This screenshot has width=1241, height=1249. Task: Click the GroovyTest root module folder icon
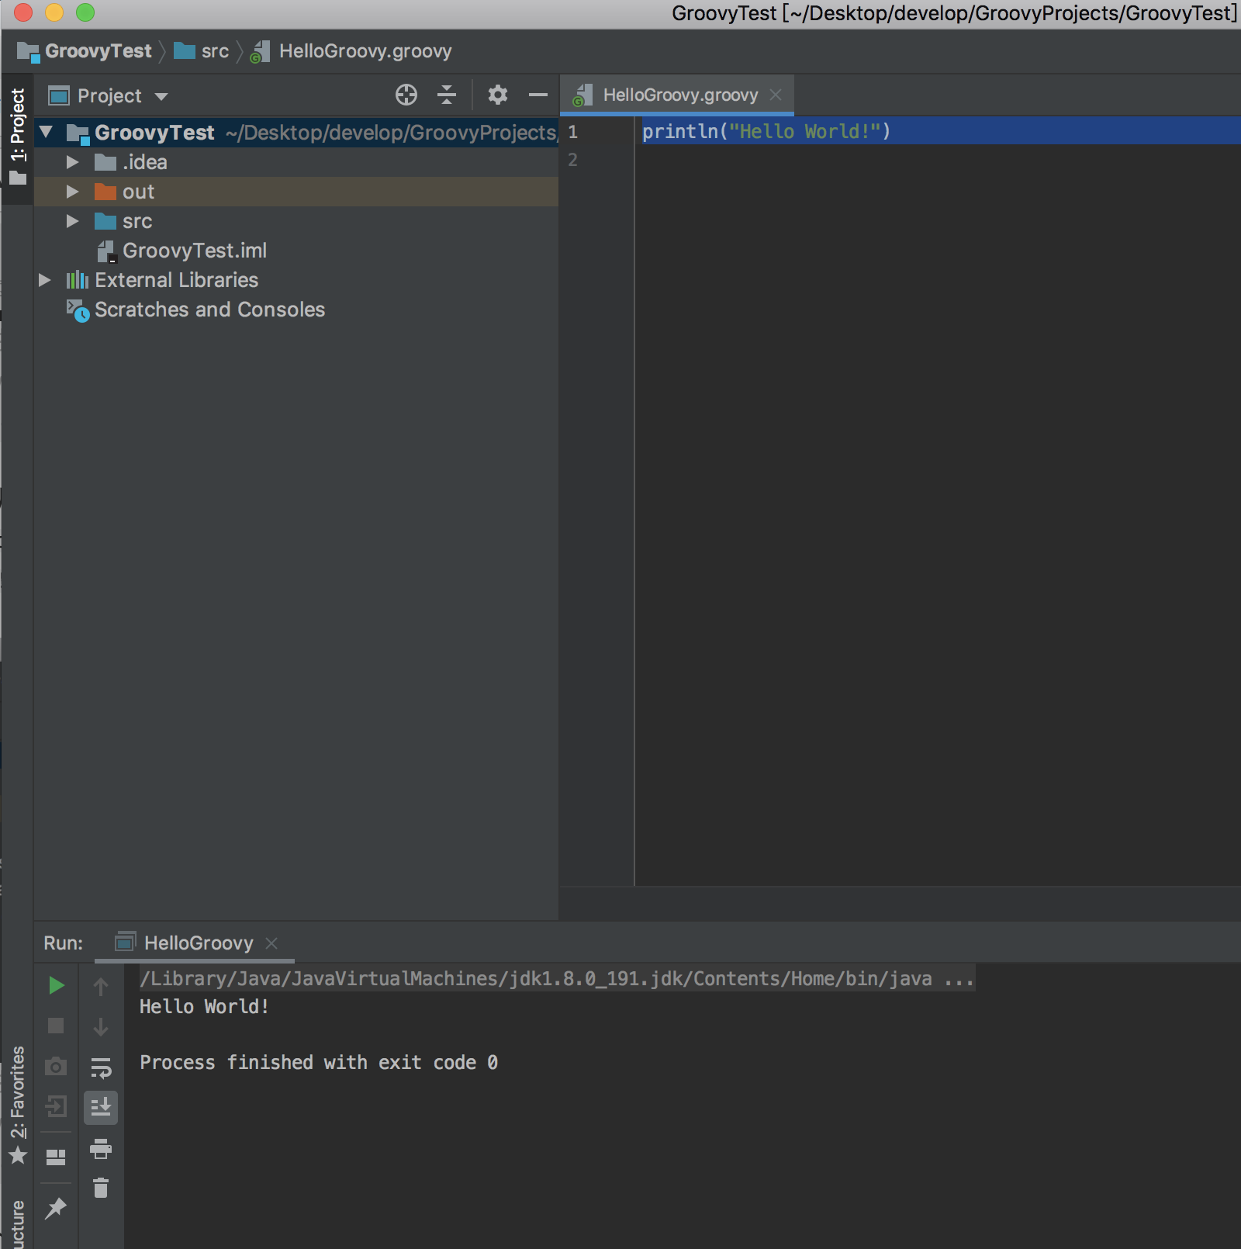coord(78,133)
